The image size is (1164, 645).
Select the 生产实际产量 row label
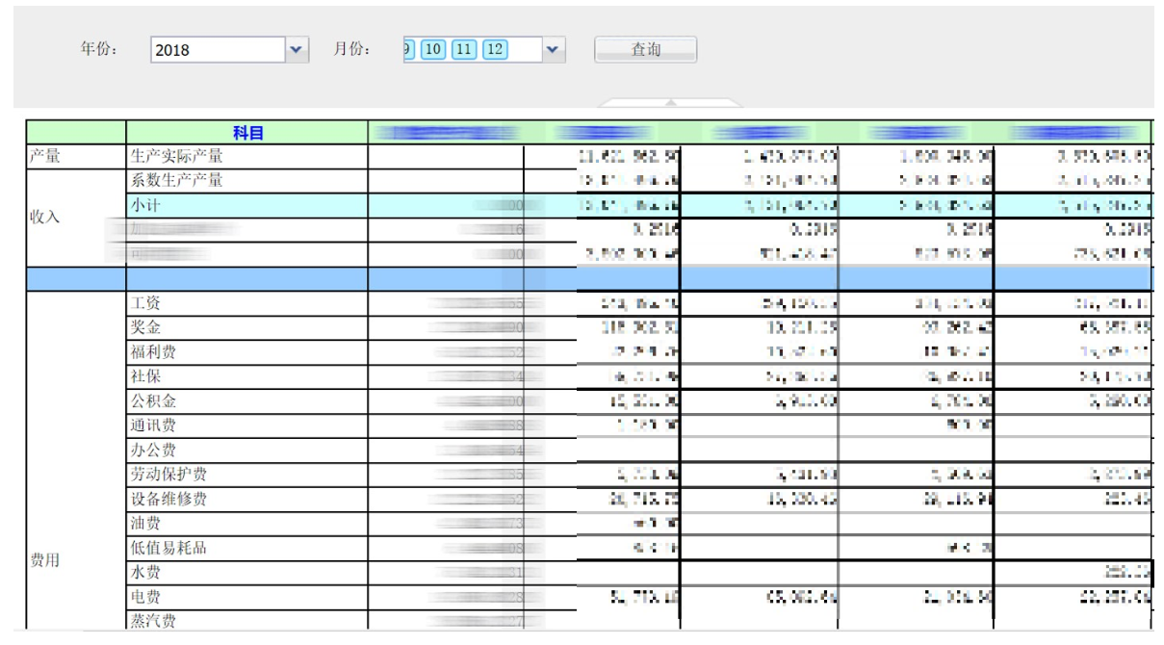[x=177, y=156]
